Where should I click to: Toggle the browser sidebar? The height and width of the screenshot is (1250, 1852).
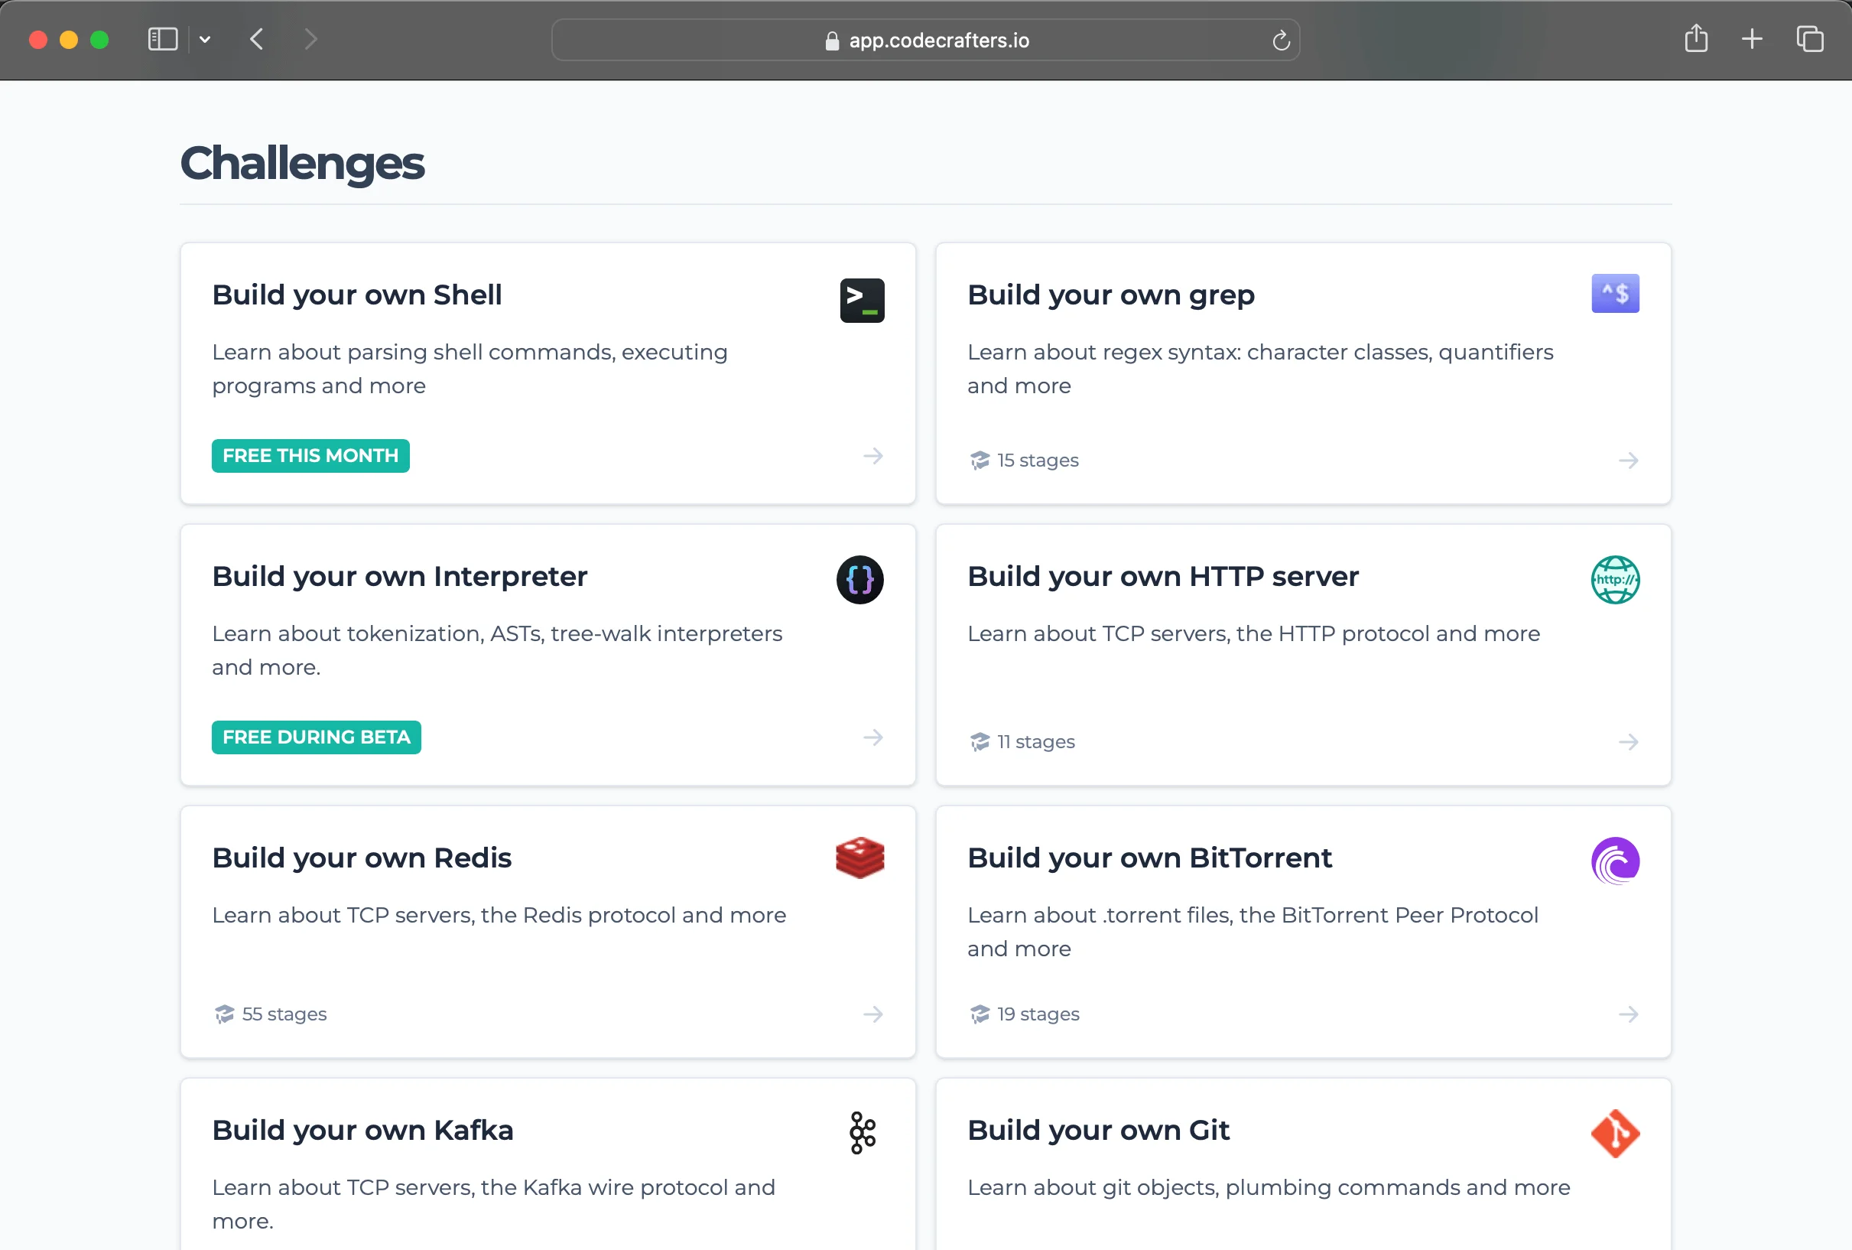click(163, 39)
